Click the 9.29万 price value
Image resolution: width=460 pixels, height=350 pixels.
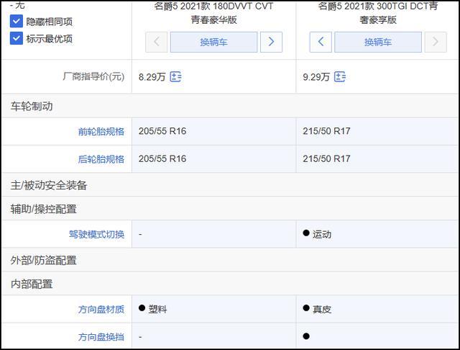[x=316, y=77]
